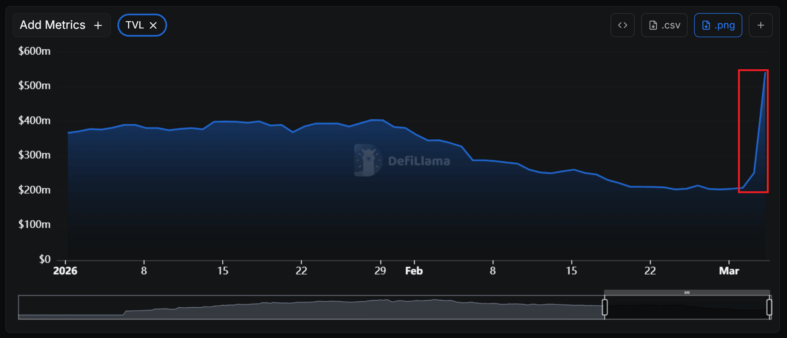The height and width of the screenshot is (338, 787).
Task: Click the Feb label on the x-axis
Action: pyautogui.click(x=414, y=271)
